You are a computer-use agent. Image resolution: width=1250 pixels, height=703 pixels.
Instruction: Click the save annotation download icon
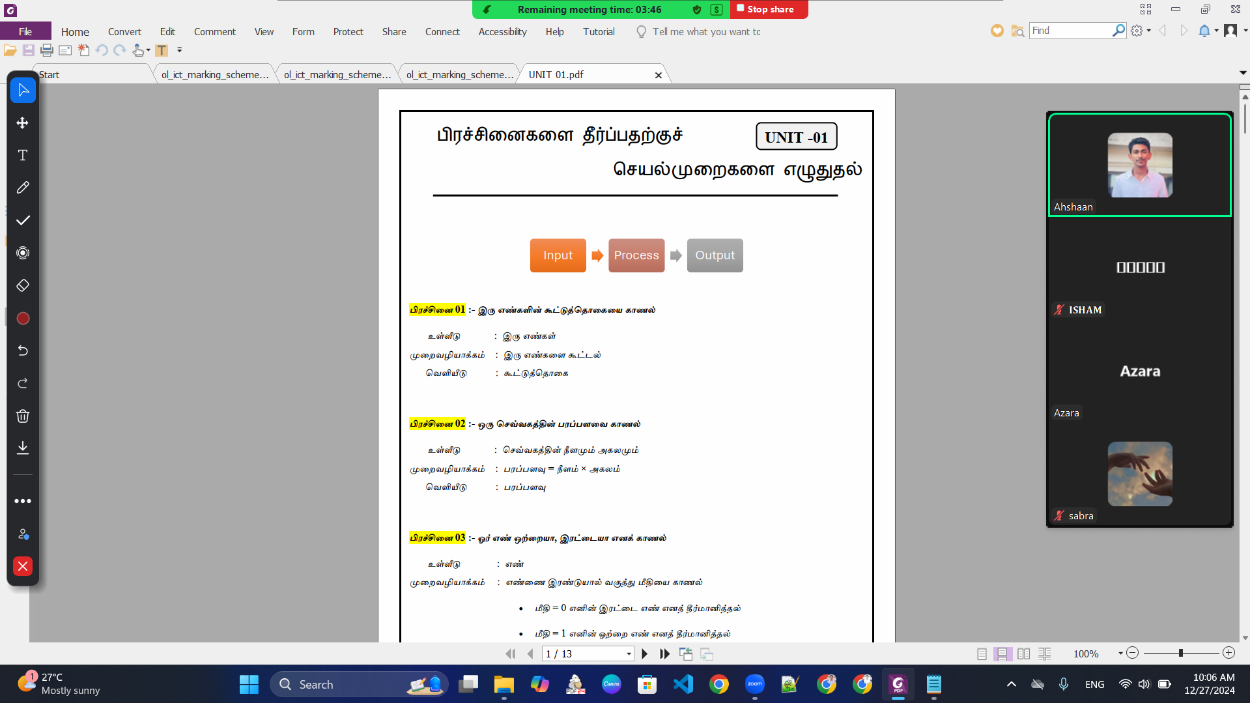[23, 448]
